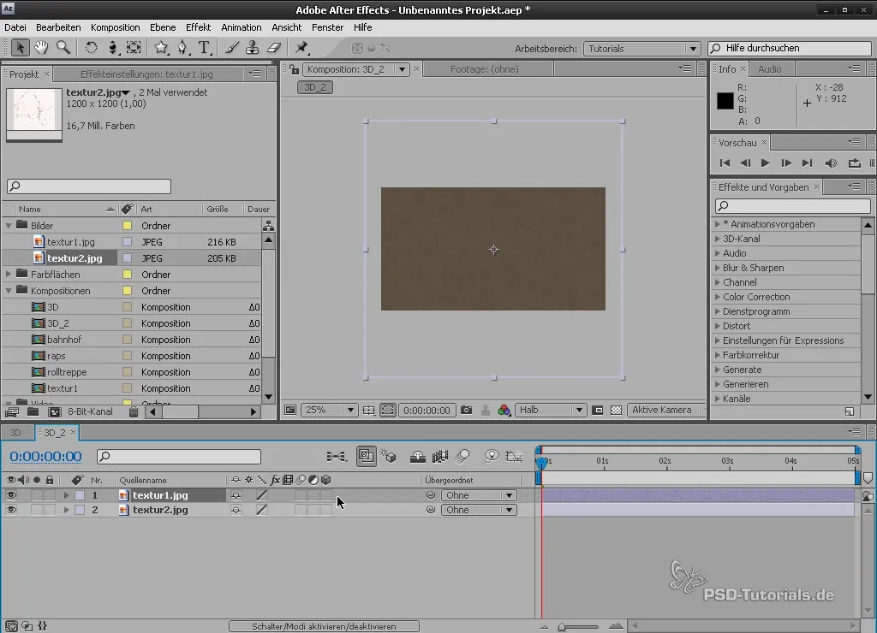Expand the Farbflächen folder
The height and width of the screenshot is (633, 877).
(9, 275)
